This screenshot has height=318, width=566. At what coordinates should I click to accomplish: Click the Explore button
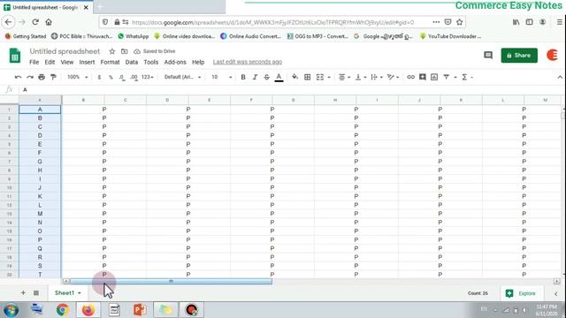(521, 293)
